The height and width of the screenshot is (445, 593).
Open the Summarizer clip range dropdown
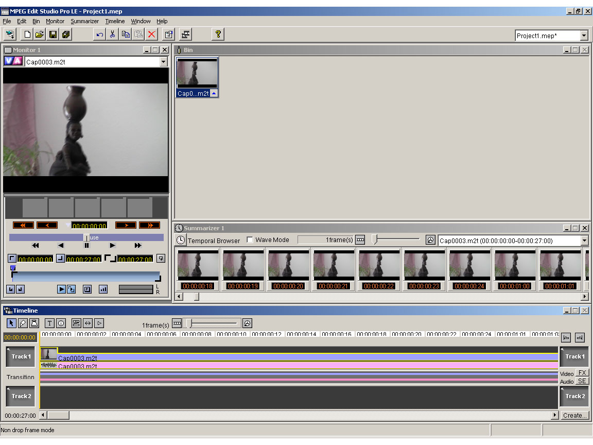[584, 241]
